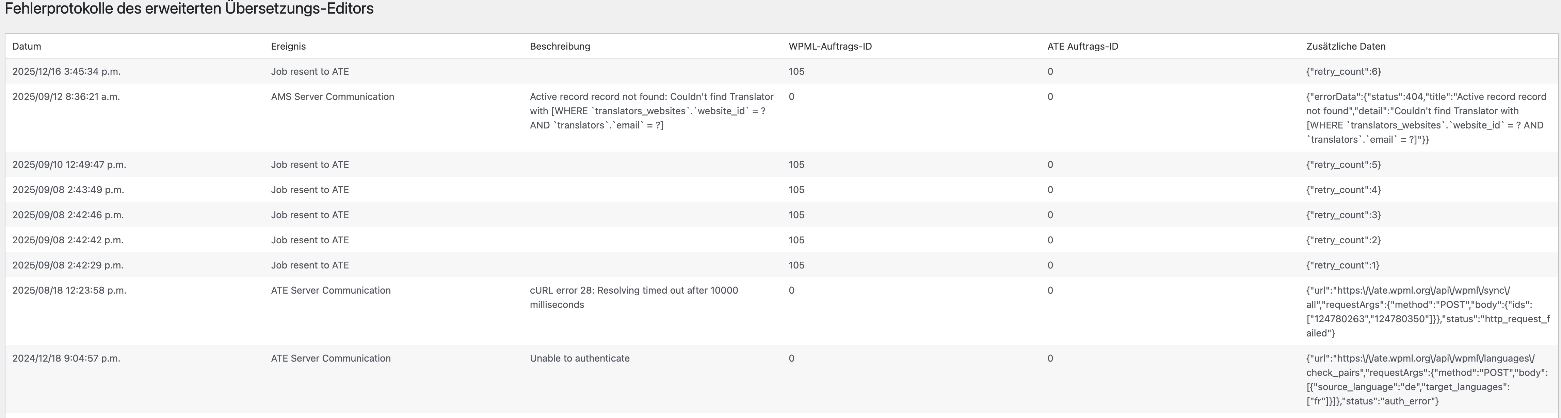Select the Unable to authenticate description
Viewport: 1561px width, 418px height.
pyautogui.click(x=580, y=358)
